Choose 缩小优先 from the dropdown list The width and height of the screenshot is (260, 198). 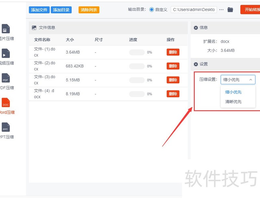click(x=233, y=92)
